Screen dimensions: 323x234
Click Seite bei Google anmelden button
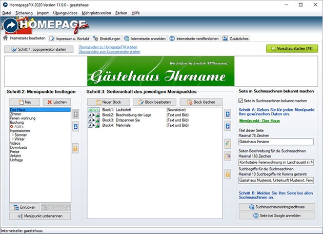pyautogui.click(x=277, y=216)
